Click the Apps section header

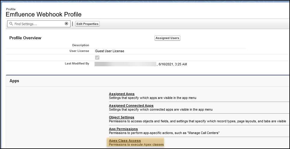point(14,81)
